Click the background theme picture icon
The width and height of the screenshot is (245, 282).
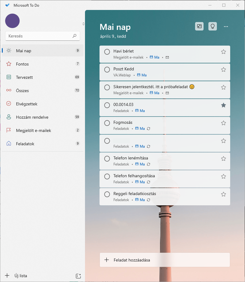(x=199, y=27)
